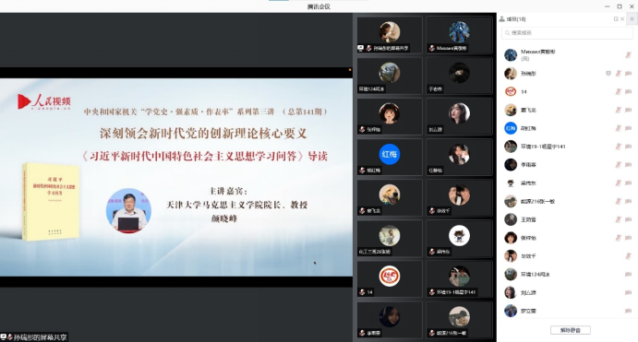Click the screen-share icon in 孙瑞彤's row

(x=608, y=74)
